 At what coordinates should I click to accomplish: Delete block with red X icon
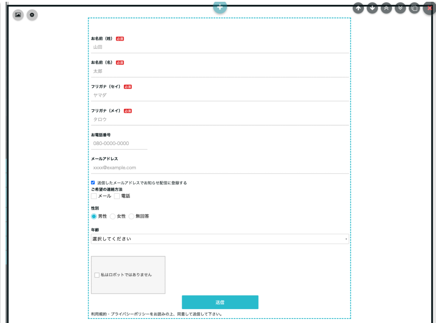(429, 8)
